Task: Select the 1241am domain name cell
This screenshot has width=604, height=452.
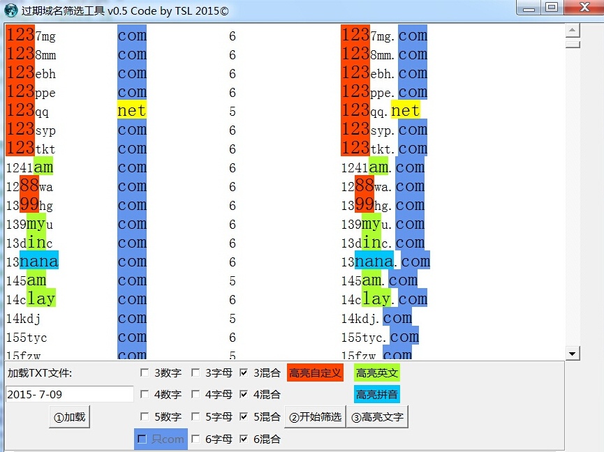Action: pyautogui.click(x=29, y=167)
